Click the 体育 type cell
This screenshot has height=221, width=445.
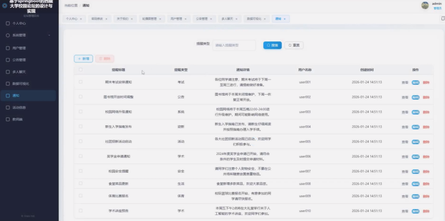pyautogui.click(x=181, y=196)
